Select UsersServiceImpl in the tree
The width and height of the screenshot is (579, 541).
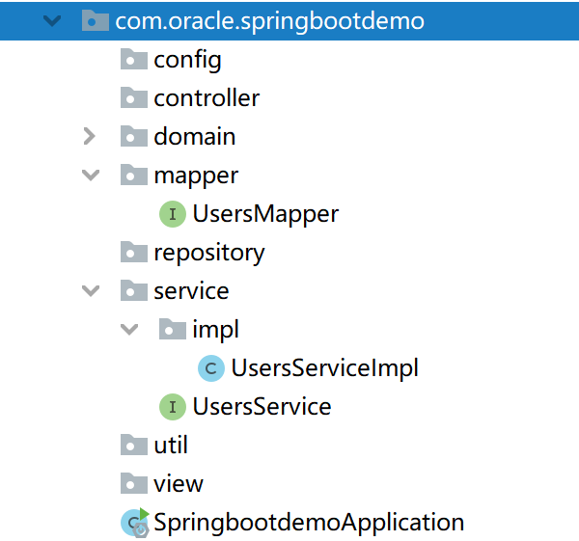point(324,368)
